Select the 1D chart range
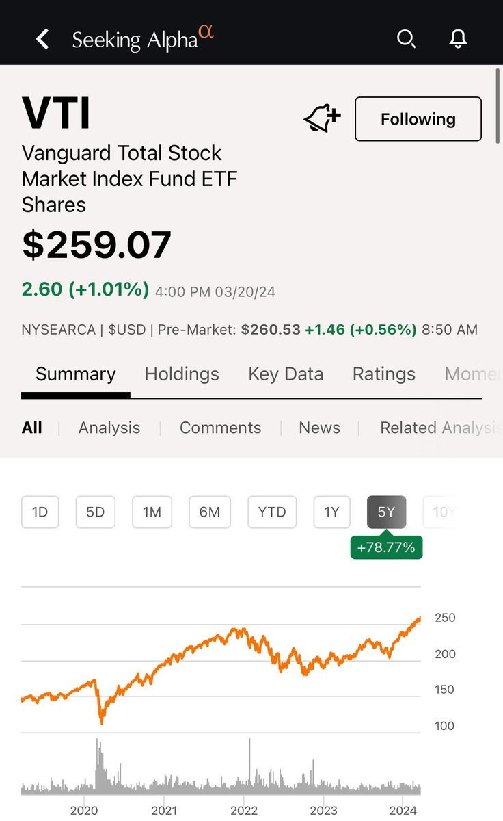 pyautogui.click(x=40, y=512)
